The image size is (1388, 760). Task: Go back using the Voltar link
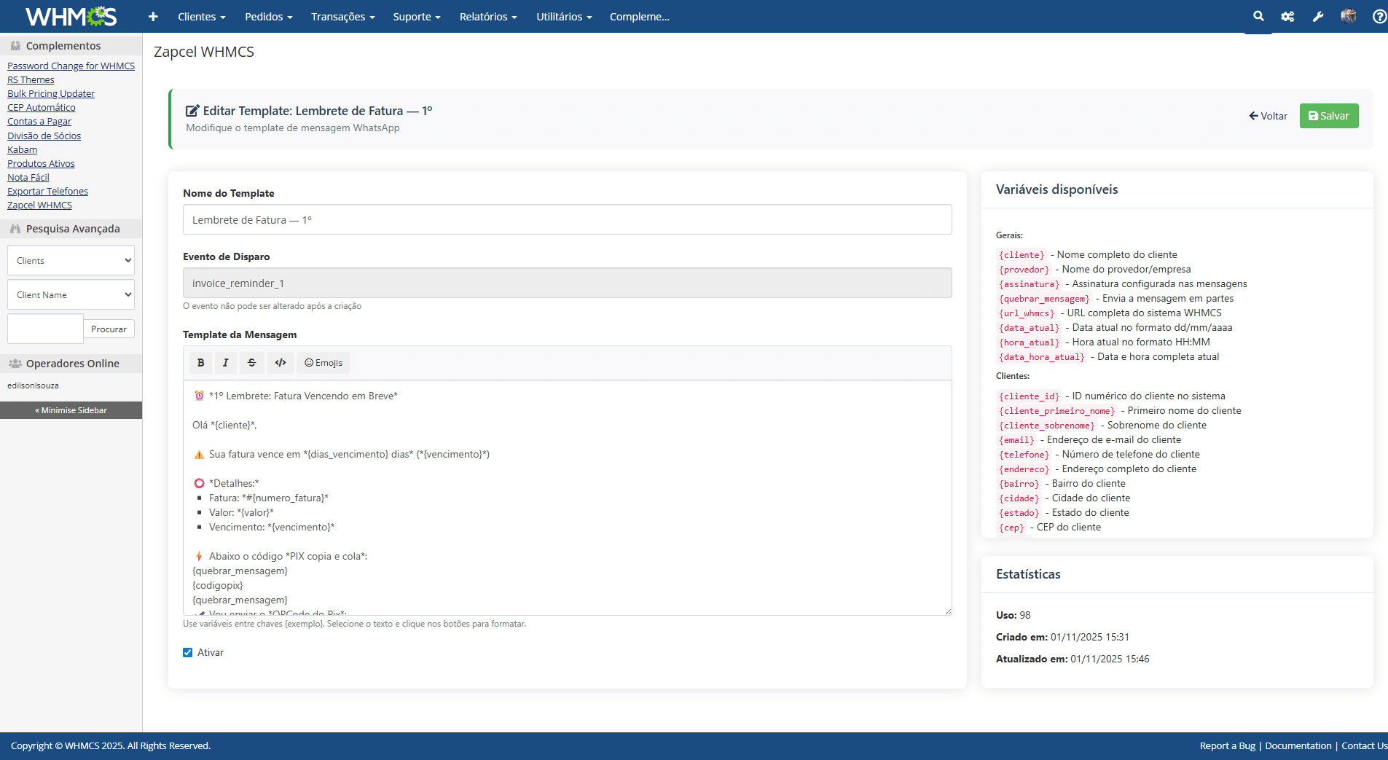[x=1268, y=116]
